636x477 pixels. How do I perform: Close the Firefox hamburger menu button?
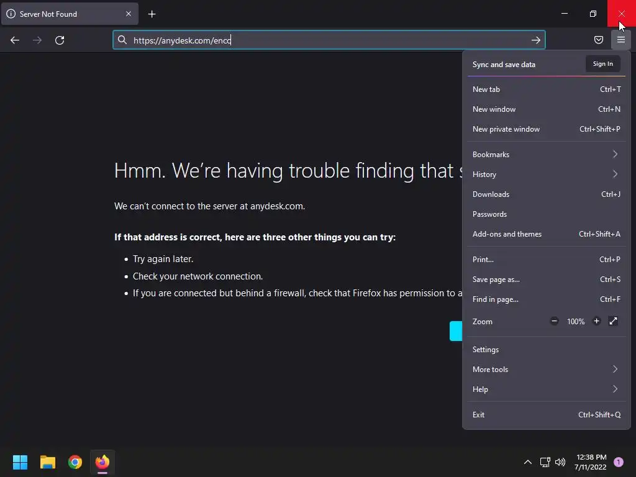coord(621,40)
